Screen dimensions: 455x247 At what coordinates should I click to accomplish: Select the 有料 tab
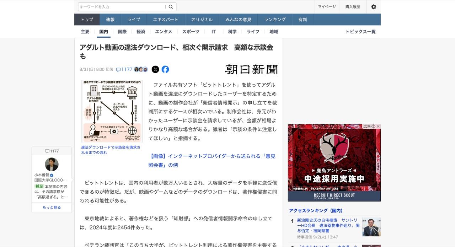303,20
